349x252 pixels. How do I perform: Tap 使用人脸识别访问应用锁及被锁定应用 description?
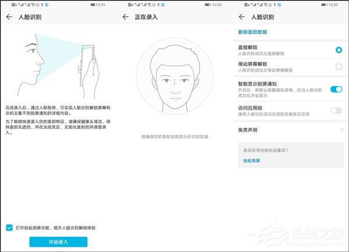(274, 114)
